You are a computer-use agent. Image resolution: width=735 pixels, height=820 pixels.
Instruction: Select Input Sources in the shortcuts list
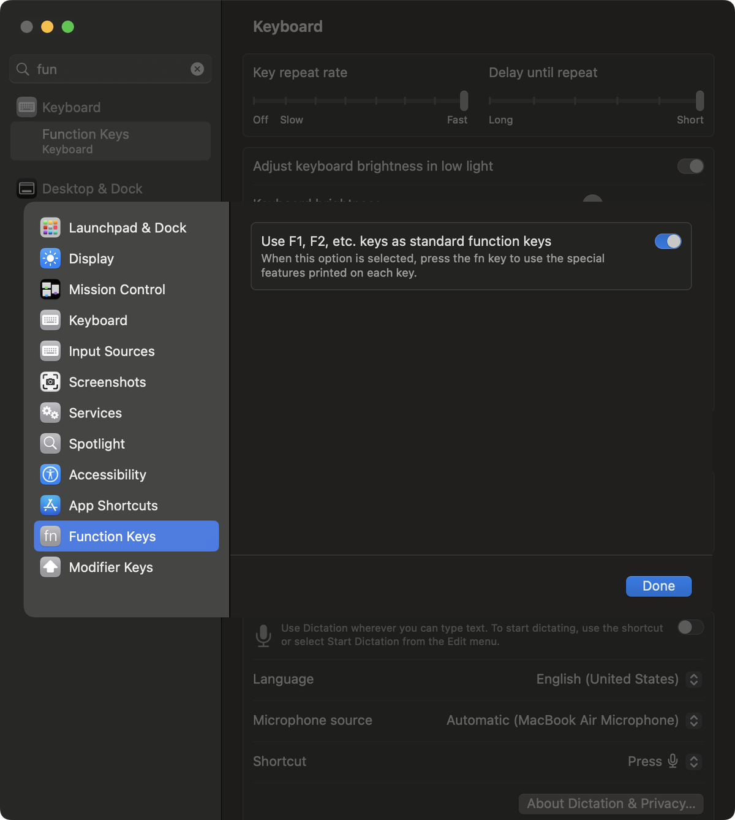point(111,351)
